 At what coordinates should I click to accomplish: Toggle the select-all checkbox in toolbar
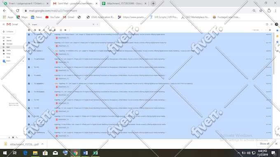pyautogui.click(x=29, y=30)
